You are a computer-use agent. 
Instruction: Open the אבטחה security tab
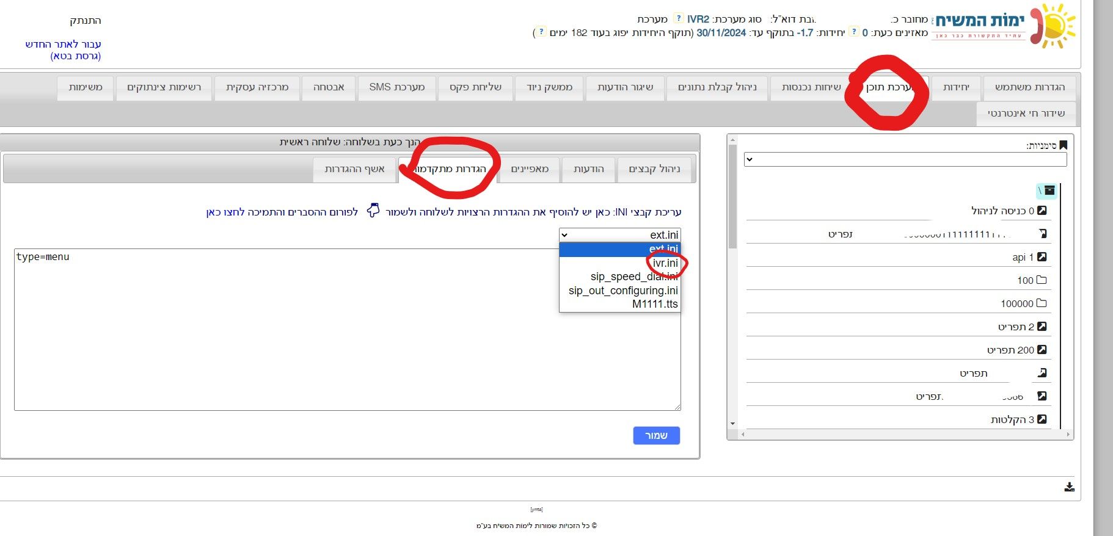point(329,88)
